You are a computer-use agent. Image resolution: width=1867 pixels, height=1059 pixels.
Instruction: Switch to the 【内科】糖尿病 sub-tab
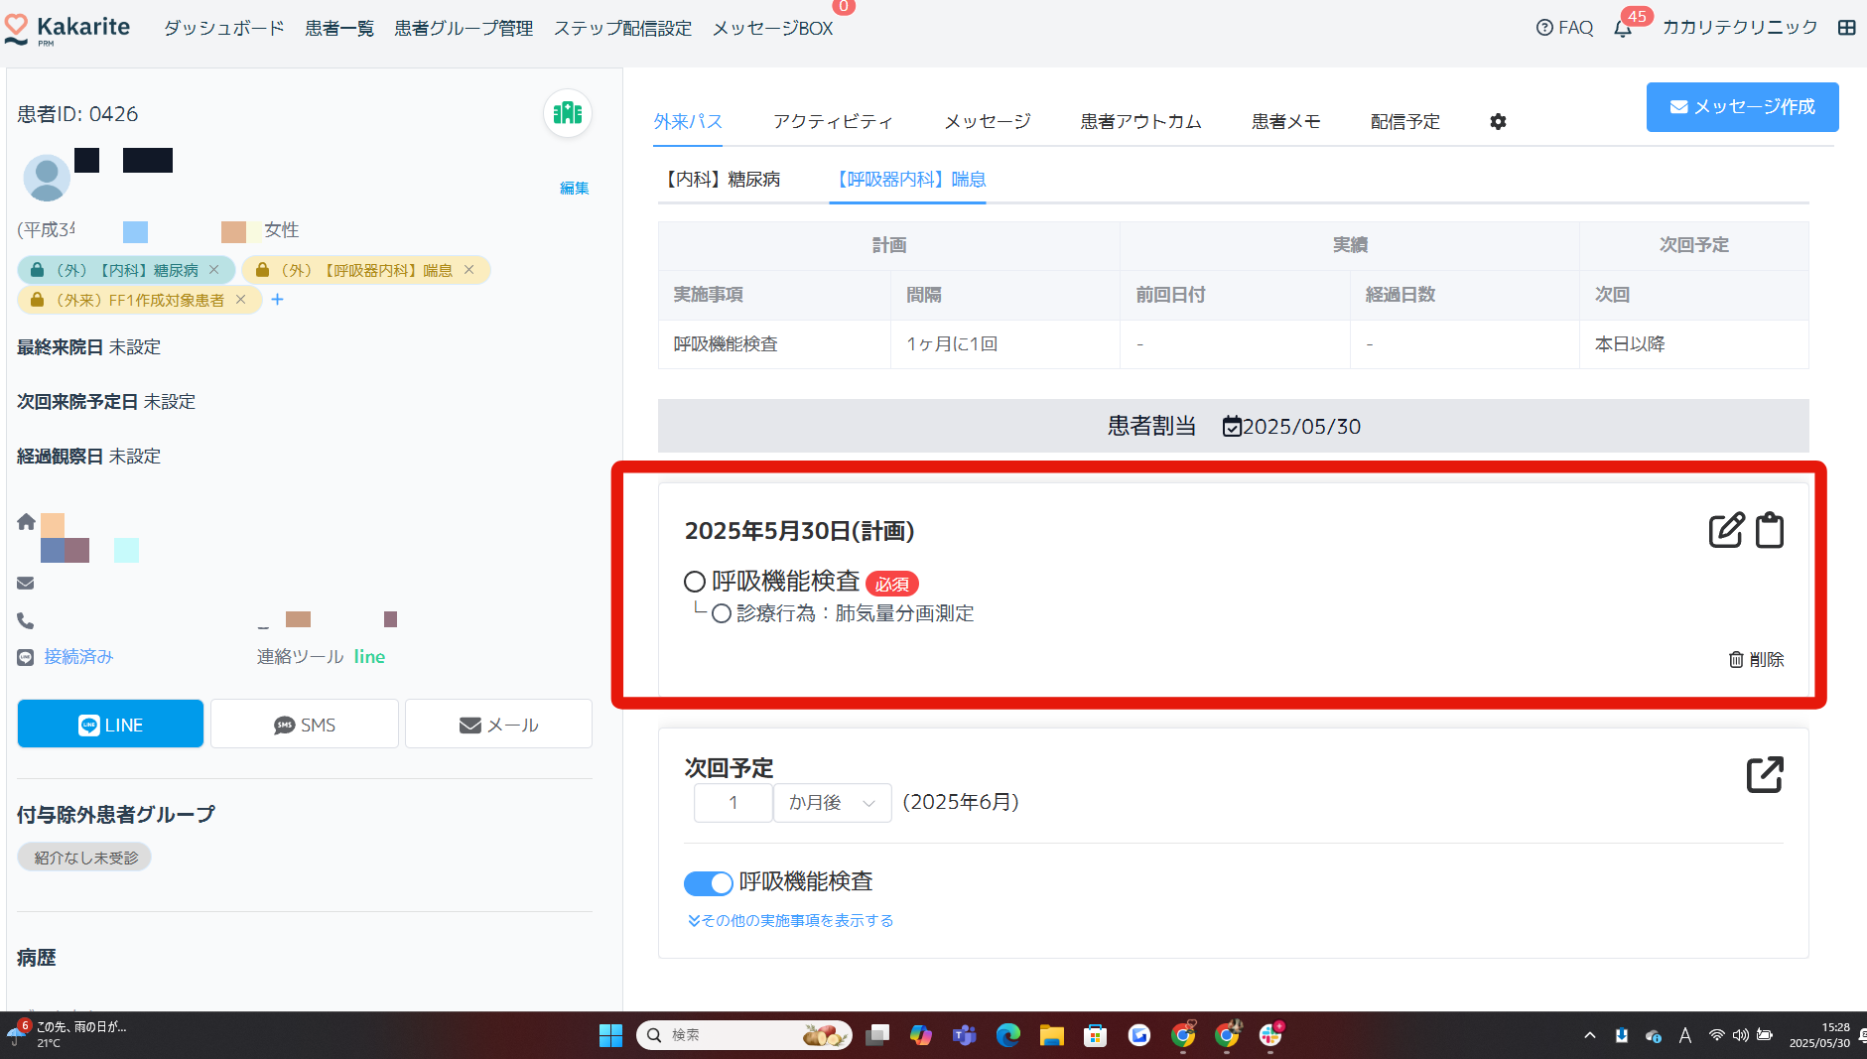pyautogui.click(x=723, y=180)
